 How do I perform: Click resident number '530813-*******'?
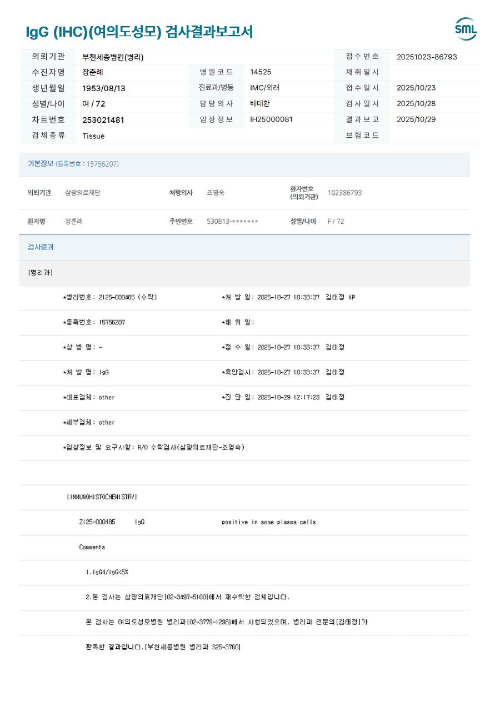click(232, 222)
